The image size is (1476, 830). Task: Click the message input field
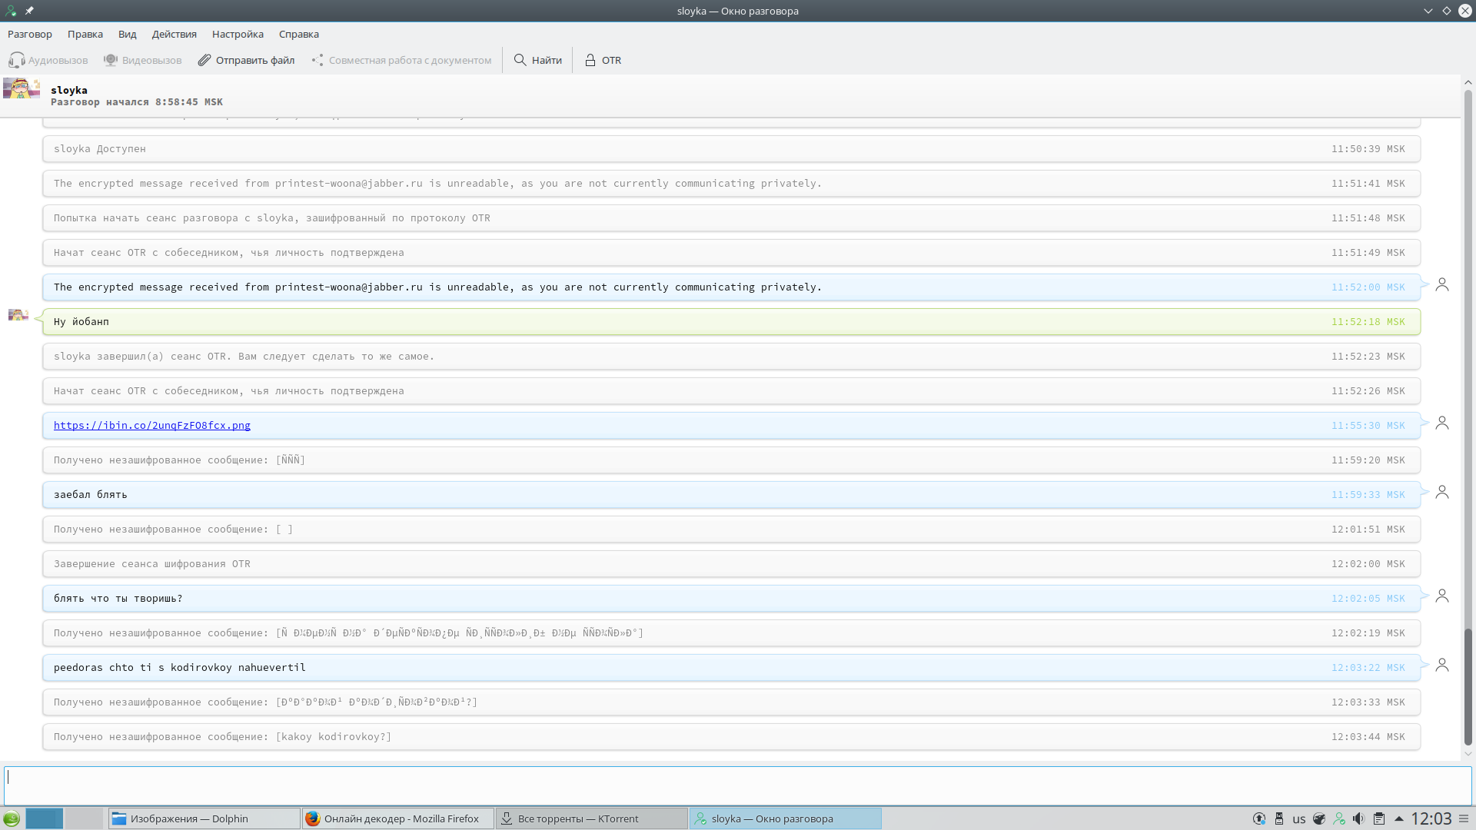pos(738,785)
